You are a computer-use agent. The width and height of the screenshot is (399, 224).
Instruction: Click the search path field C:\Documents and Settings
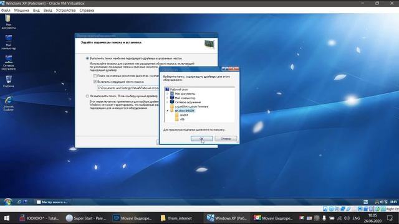(128, 88)
